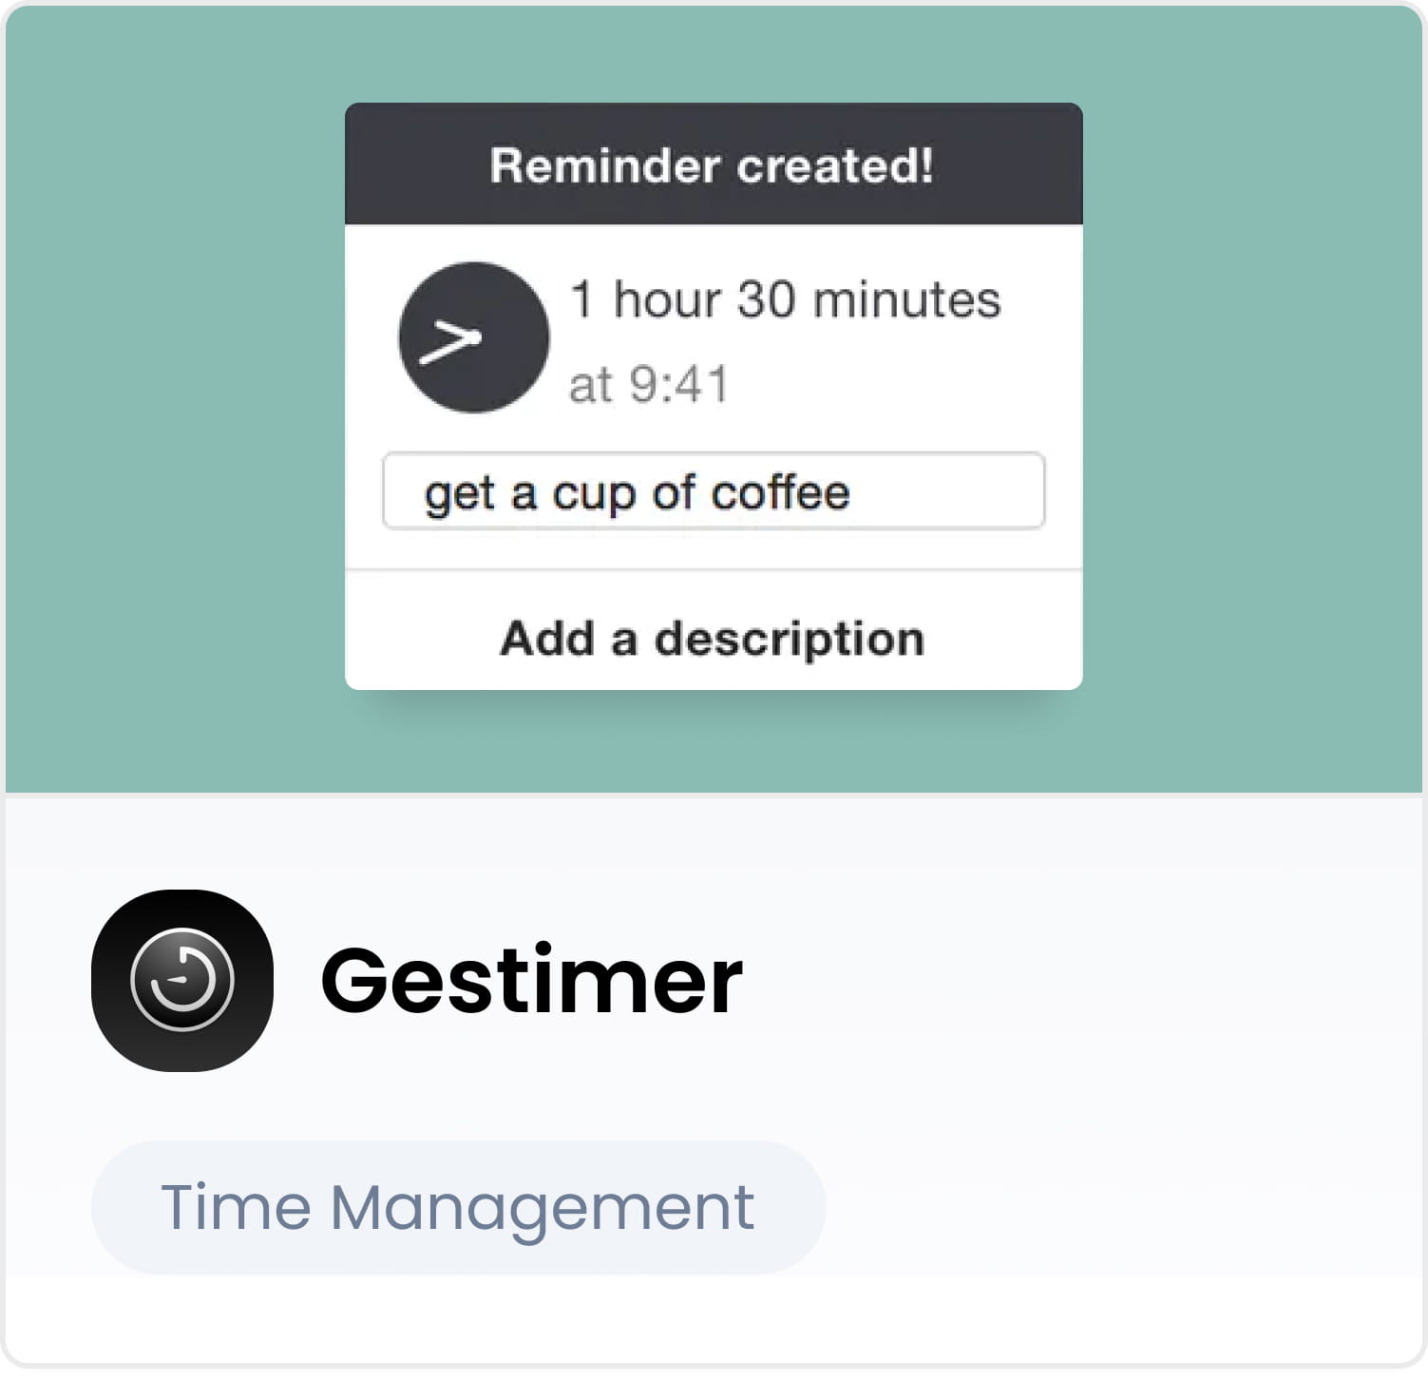This screenshot has height=1380, width=1428.
Task: Click the 'at 9:41' time label
Action: coord(648,384)
